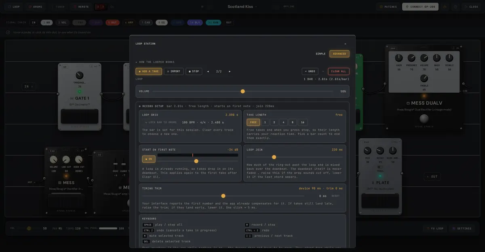485x252 pixels.
Task: Adjust bottom bar Vol slider
Action: 29,228
